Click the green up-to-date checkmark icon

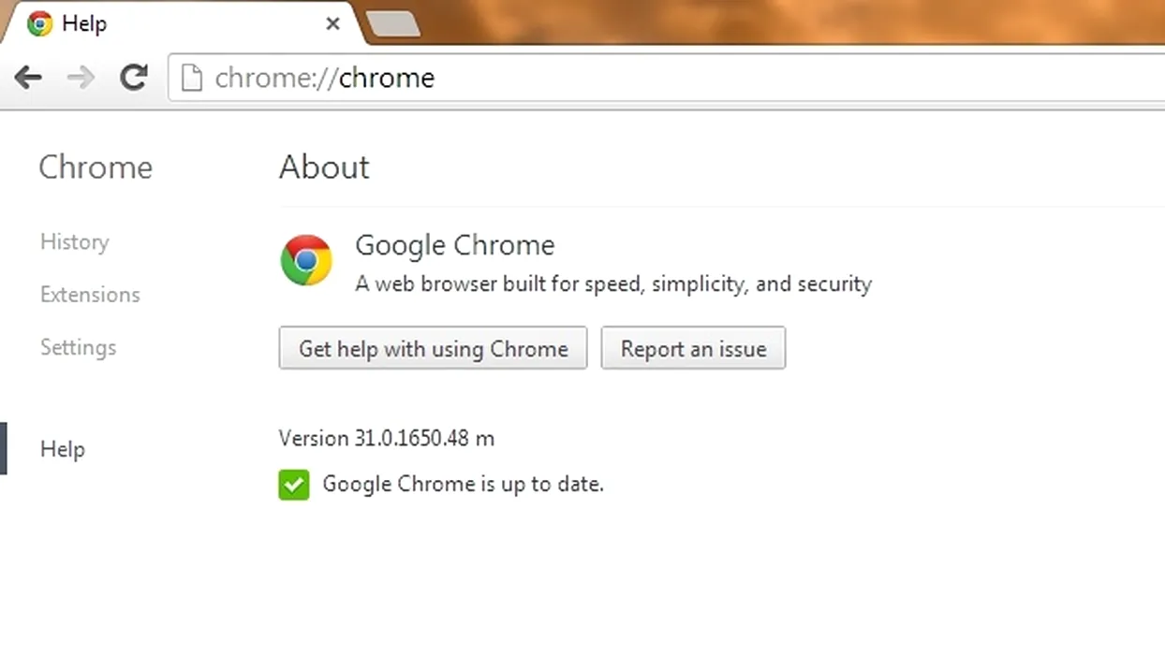[294, 485]
